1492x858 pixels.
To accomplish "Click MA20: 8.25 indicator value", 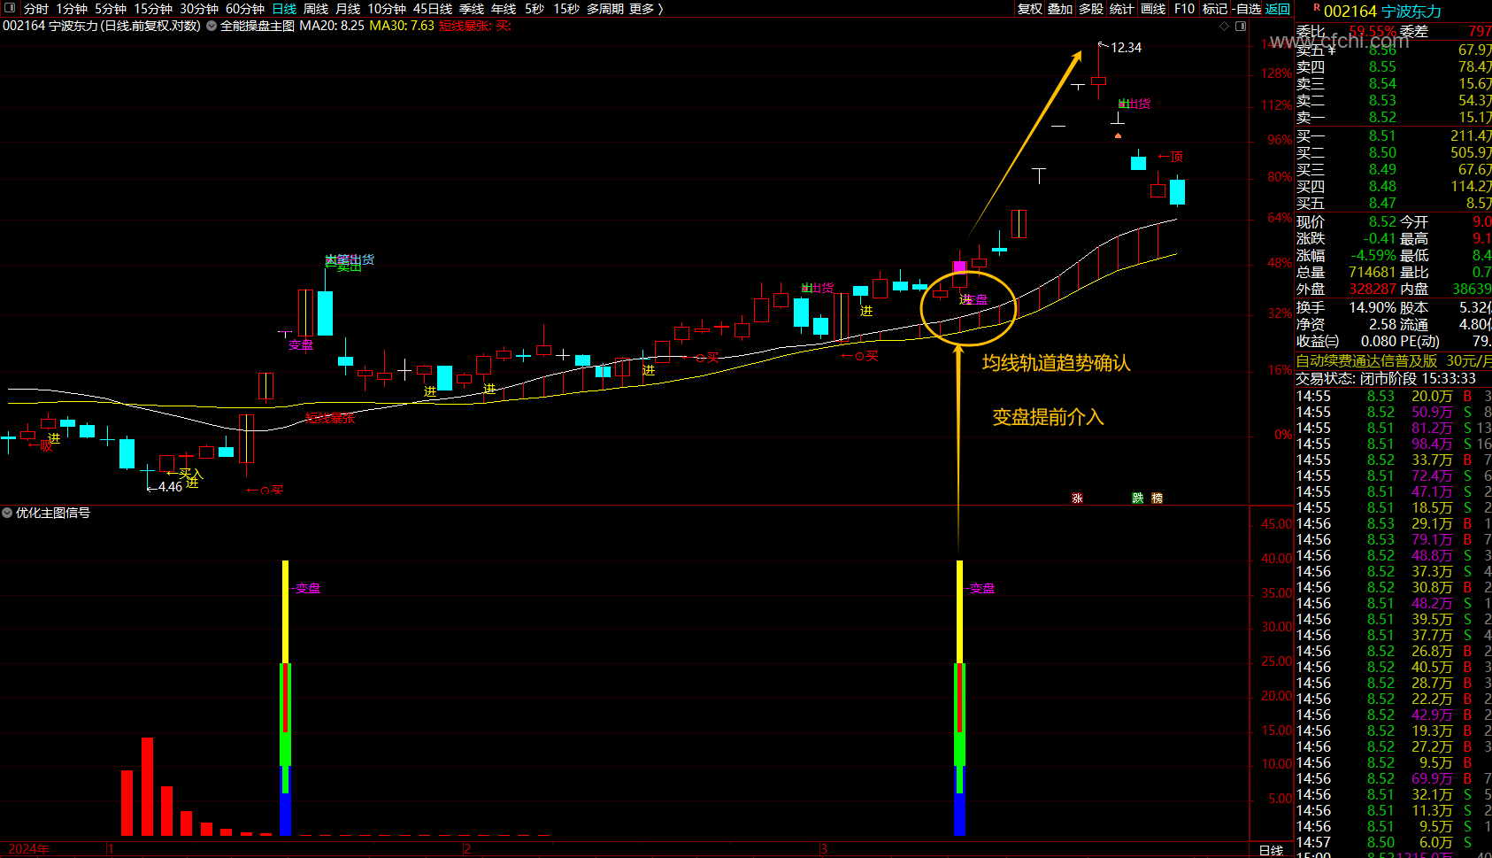I will point(332,26).
